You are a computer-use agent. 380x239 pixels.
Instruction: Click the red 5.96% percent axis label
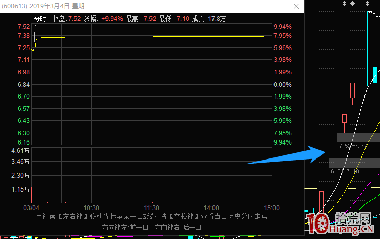pyautogui.click(x=283, y=48)
